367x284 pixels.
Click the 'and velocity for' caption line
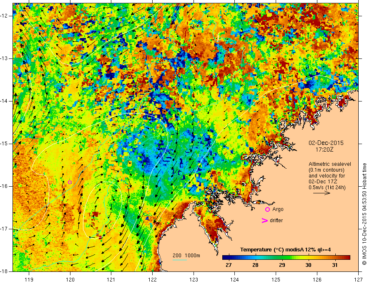click(327, 176)
